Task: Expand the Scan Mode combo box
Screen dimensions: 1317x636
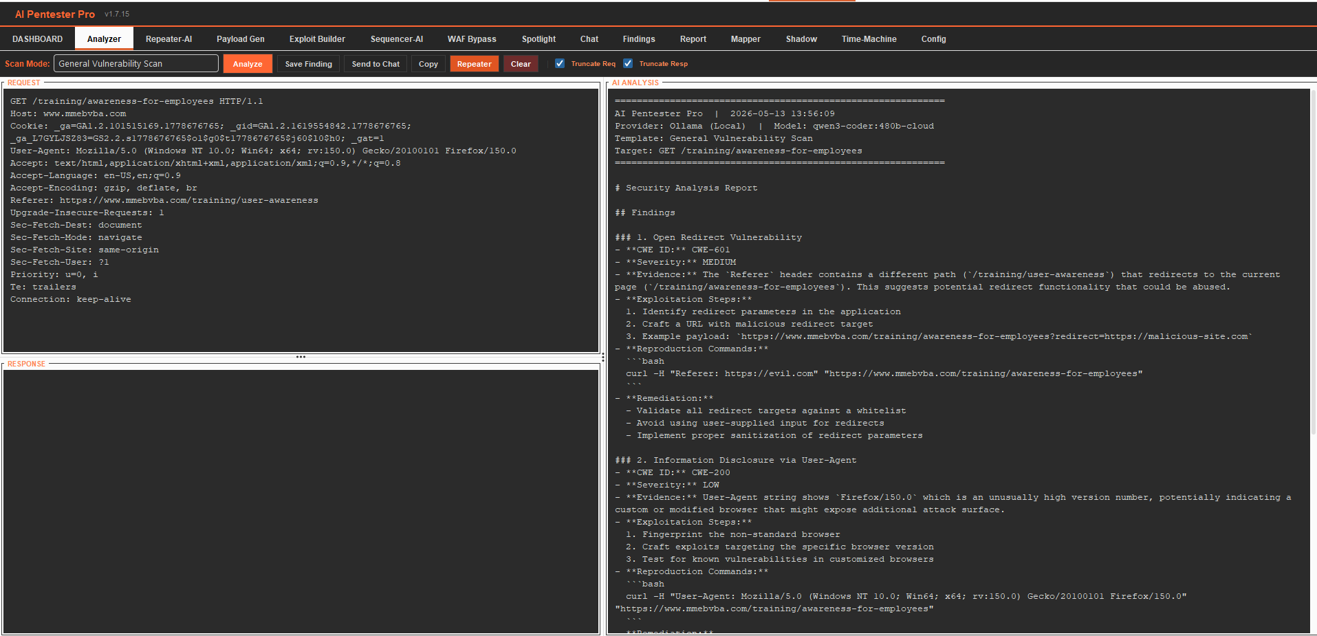Action: 136,64
